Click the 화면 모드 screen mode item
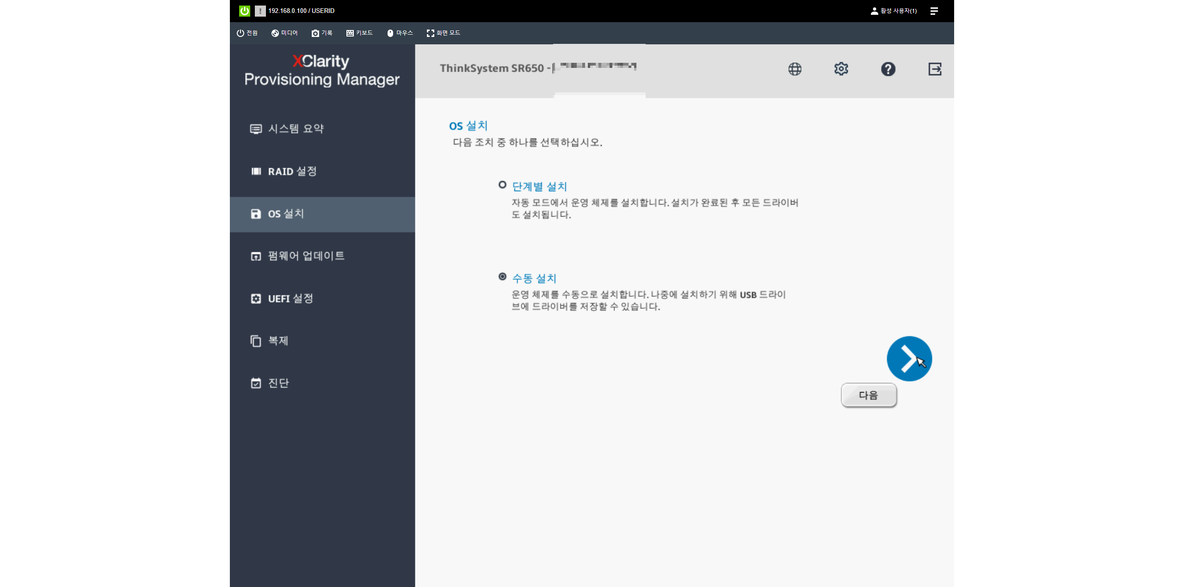This screenshot has width=1184, height=587. pos(443,33)
